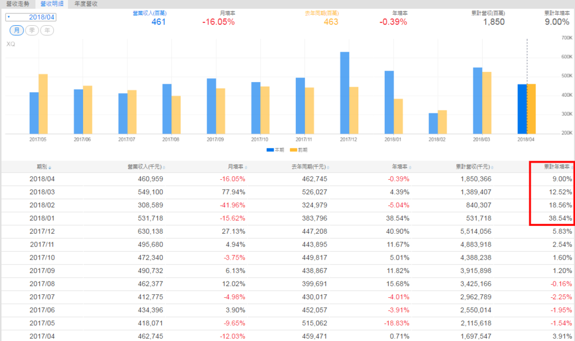Viewport: 575px width, 341px height.
Task: Click the 累計營收(千元) column header label
Action: pos(473,167)
